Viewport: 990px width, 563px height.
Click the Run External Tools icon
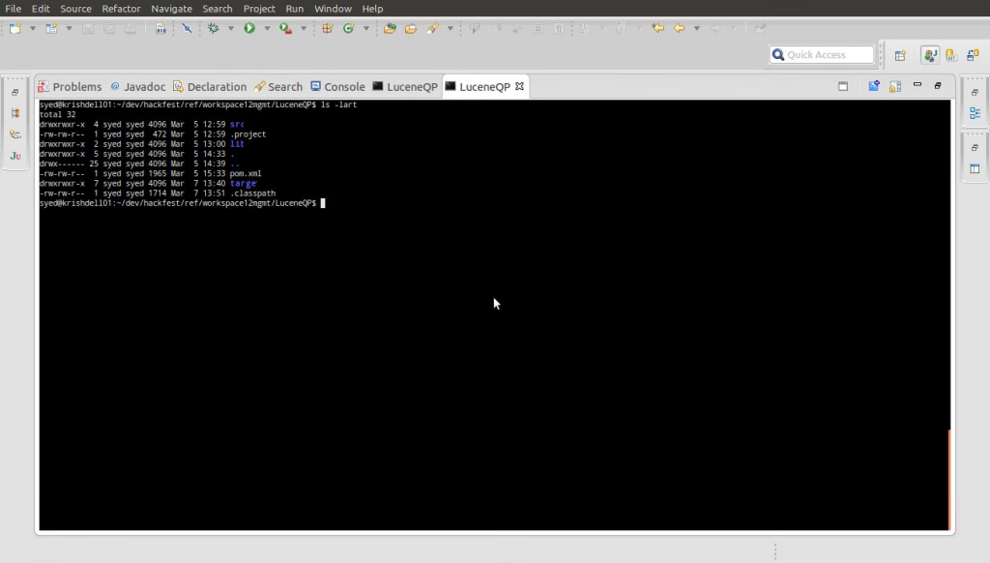pyautogui.click(x=285, y=28)
